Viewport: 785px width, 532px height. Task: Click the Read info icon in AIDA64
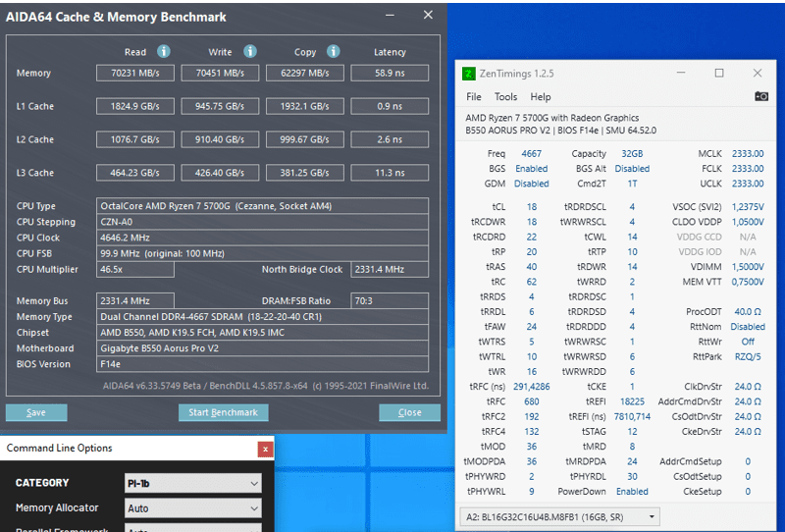coord(164,51)
